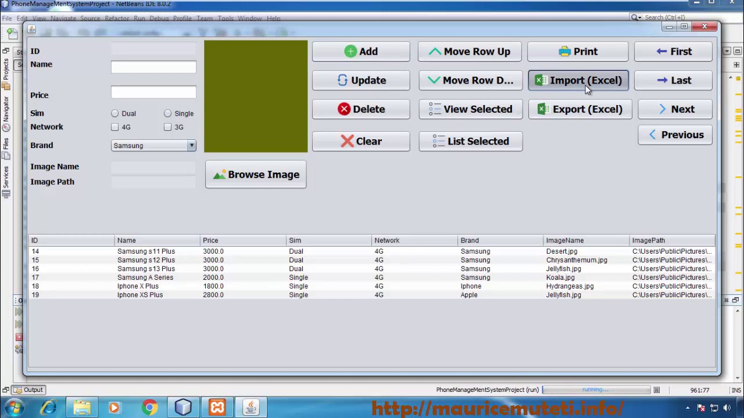Viewport: 744px width, 418px height.
Task: Open NetBeans File menu
Action: (7, 19)
